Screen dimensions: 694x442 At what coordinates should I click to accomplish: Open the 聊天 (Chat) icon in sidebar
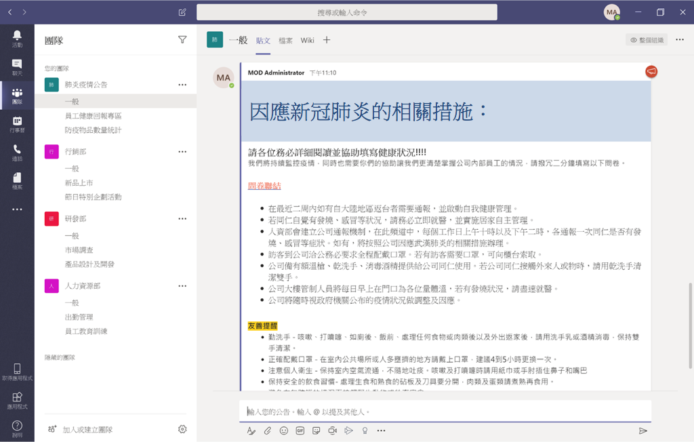[x=17, y=66]
